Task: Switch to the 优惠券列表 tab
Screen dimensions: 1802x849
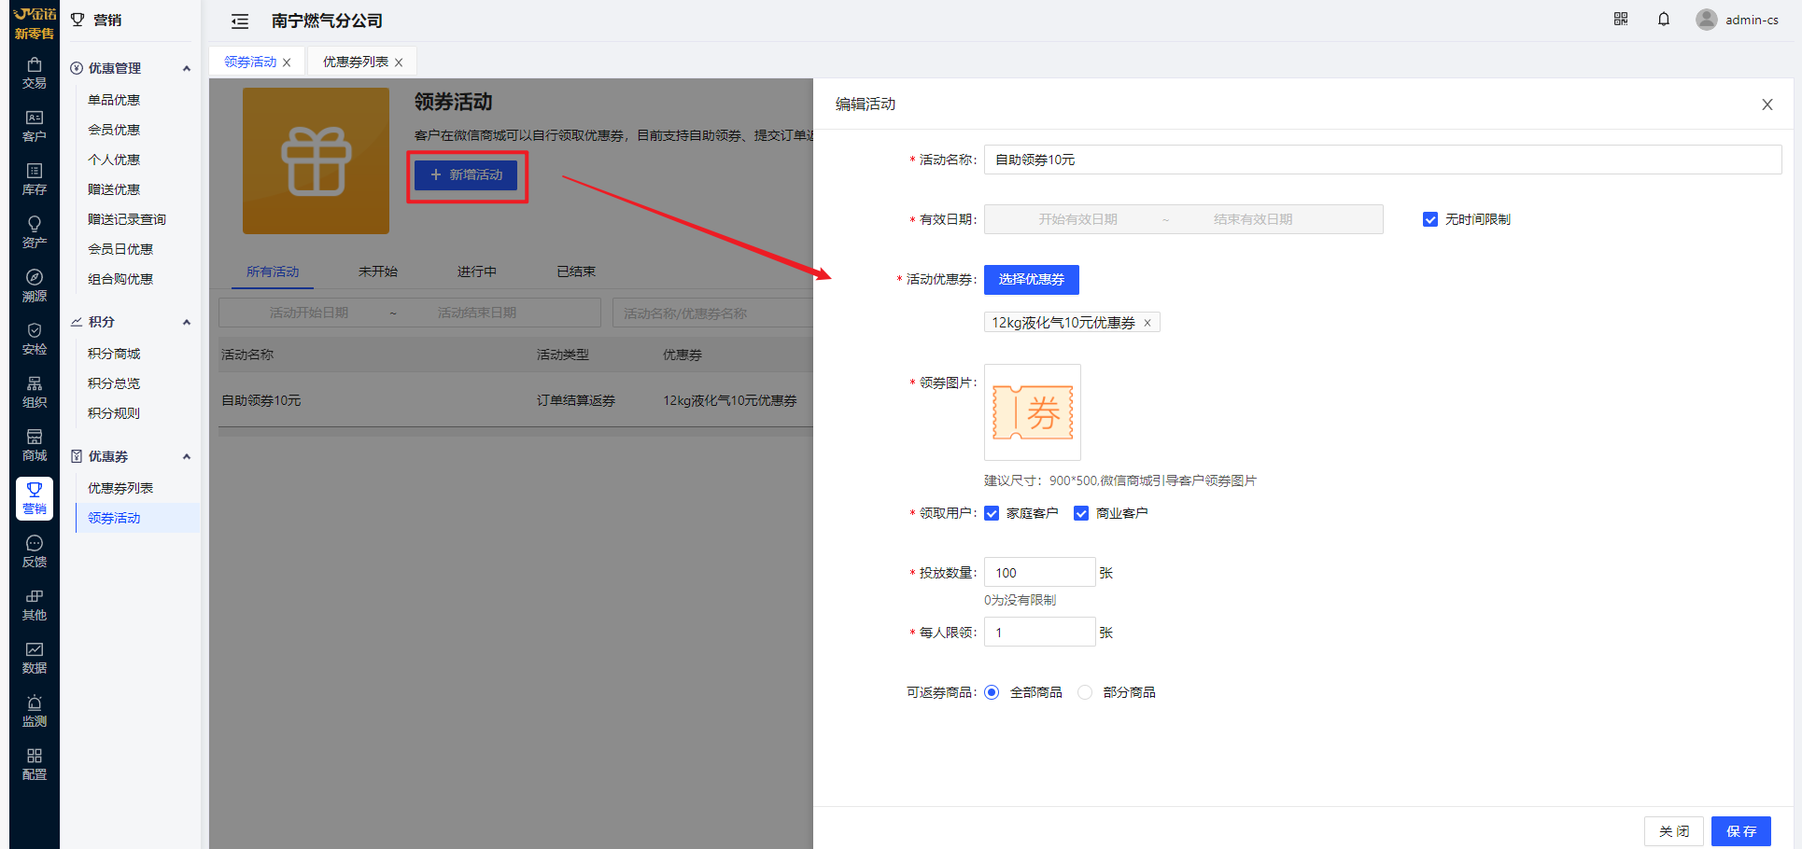Action: click(355, 62)
